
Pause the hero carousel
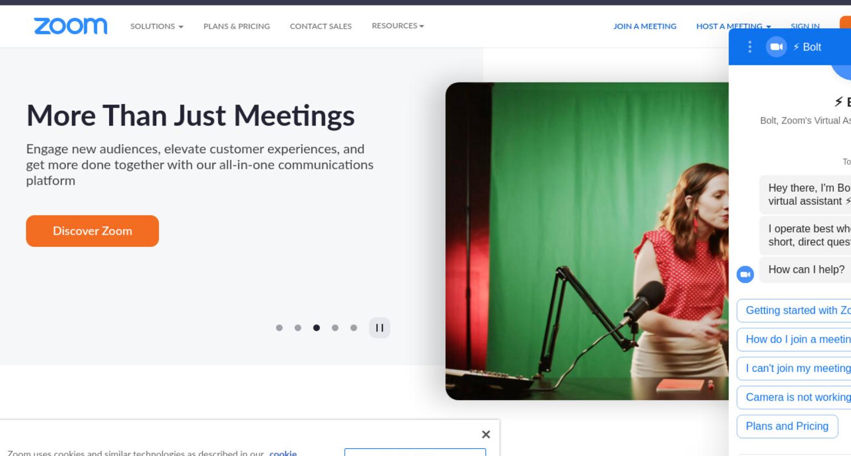pos(380,328)
